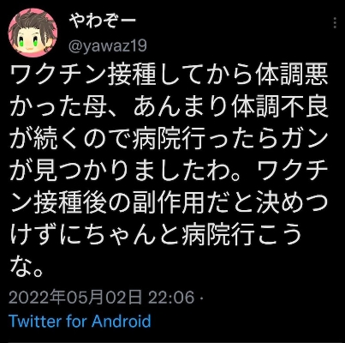The image size is (345, 343).
Task: Click the 2022年05月02日 date in the timestamp
Action: pos(75,298)
